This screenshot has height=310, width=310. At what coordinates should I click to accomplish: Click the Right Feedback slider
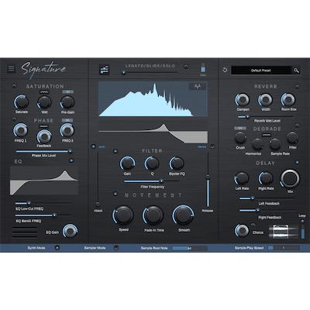tap(267, 210)
